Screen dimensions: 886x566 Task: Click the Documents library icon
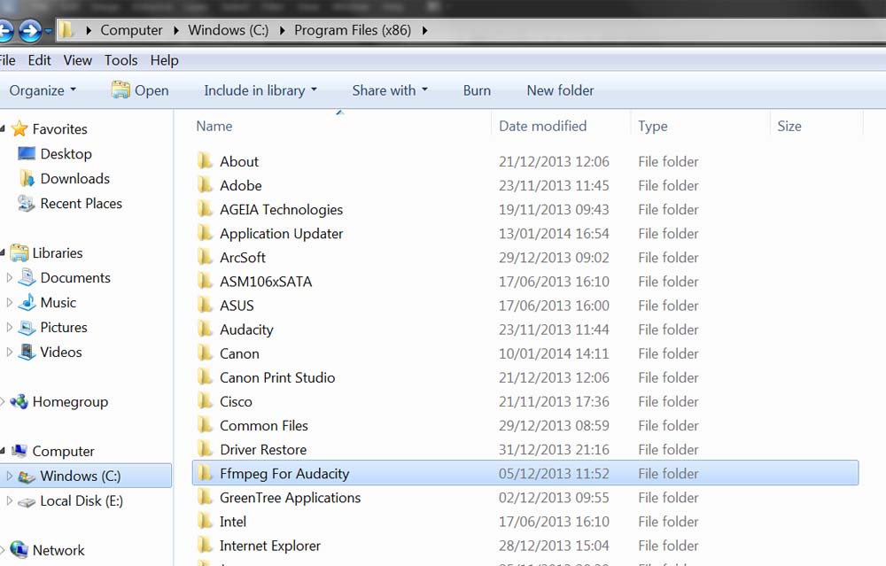point(27,277)
